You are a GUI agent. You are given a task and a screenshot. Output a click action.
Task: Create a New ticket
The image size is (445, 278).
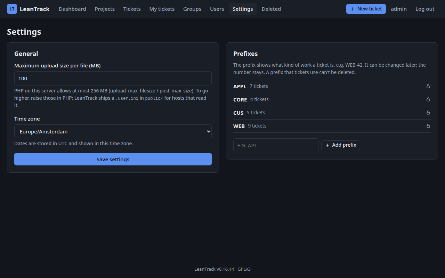[x=366, y=9]
